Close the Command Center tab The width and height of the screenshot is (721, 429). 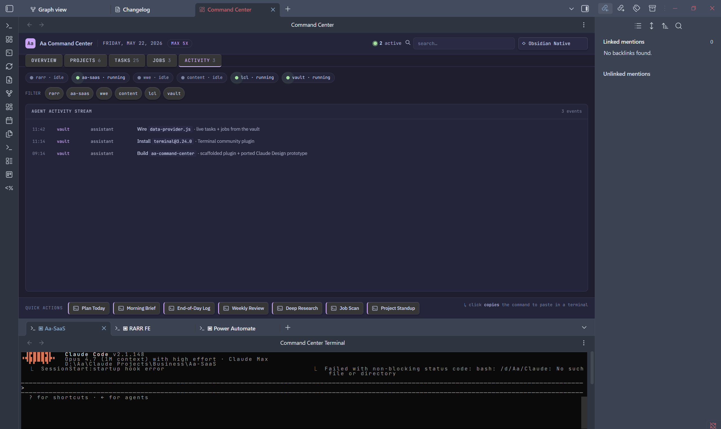[x=273, y=10]
